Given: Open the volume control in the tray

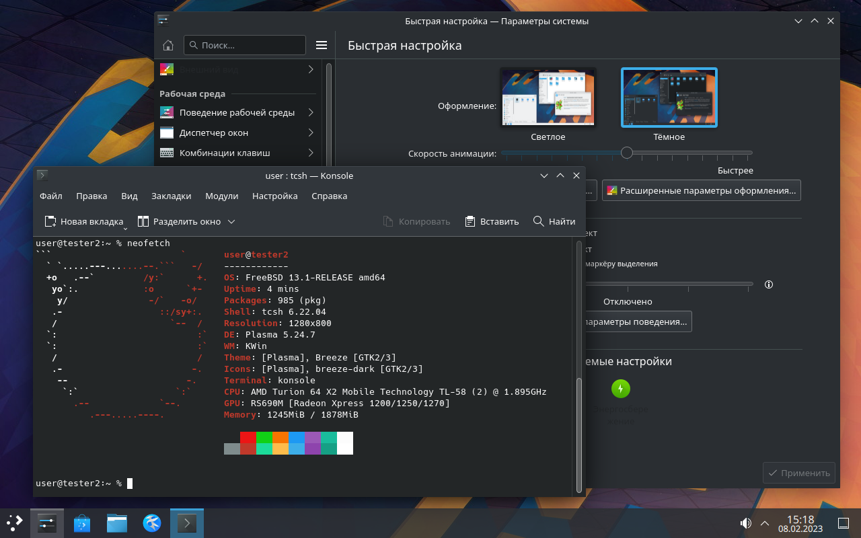Looking at the screenshot, I should pos(746,523).
